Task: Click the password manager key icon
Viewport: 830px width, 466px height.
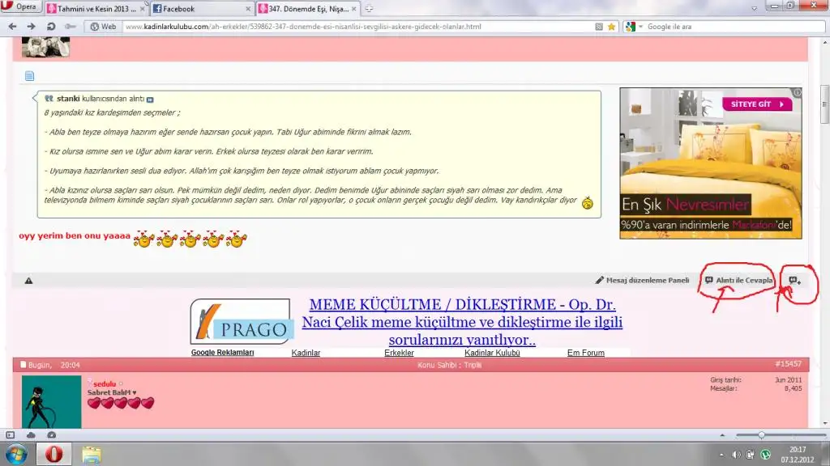Action: click(70, 27)
